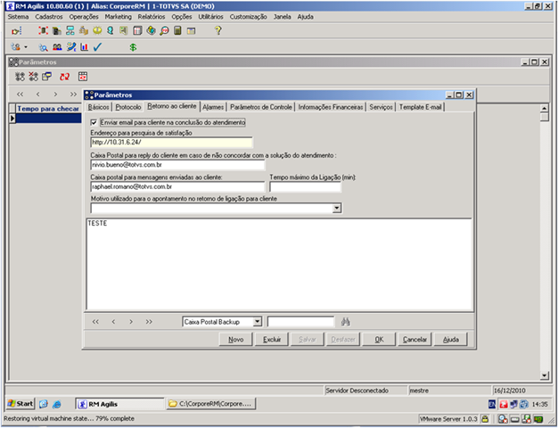Click in the TESTE text area
Image resolution: width=558 pixels, height=428 pixels.
tap(279, 265)
